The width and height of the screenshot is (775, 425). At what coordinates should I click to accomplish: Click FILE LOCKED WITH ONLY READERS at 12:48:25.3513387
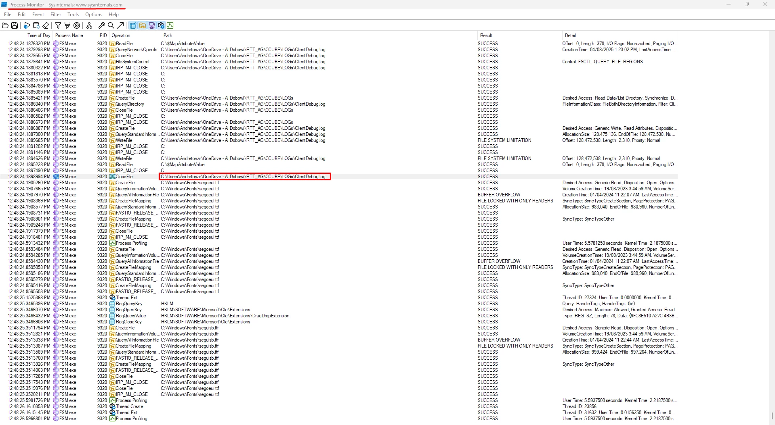point(515,346)
